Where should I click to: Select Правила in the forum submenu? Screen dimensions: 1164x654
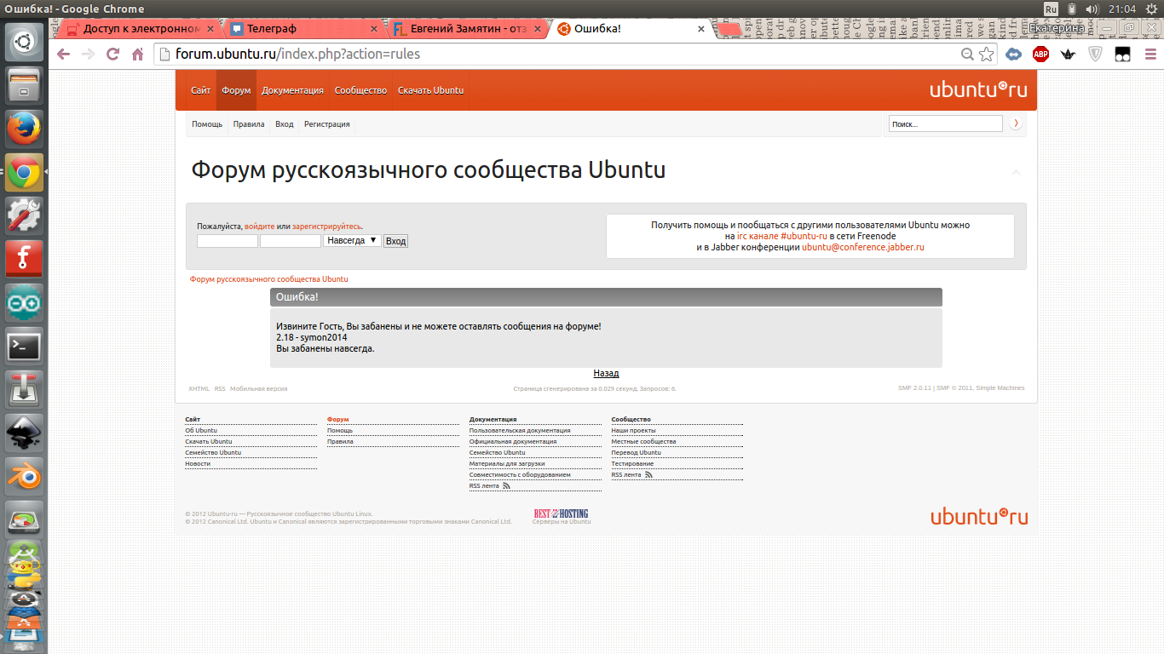[249, 124]
